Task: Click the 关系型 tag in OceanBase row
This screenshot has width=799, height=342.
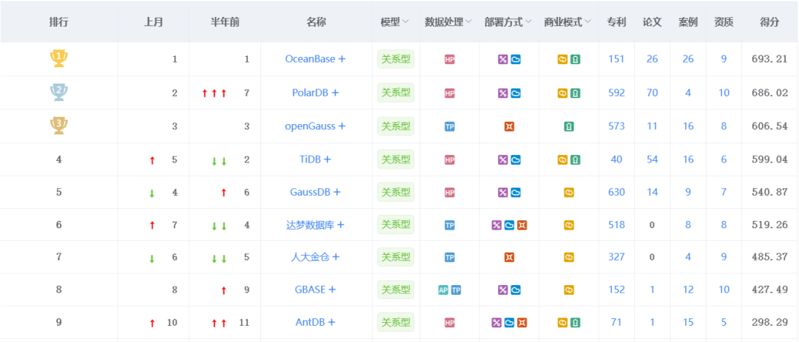Action: point(396,59)
